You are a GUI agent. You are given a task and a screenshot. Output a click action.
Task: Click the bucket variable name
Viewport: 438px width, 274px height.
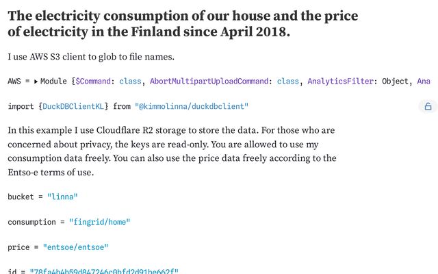point(22,197)
